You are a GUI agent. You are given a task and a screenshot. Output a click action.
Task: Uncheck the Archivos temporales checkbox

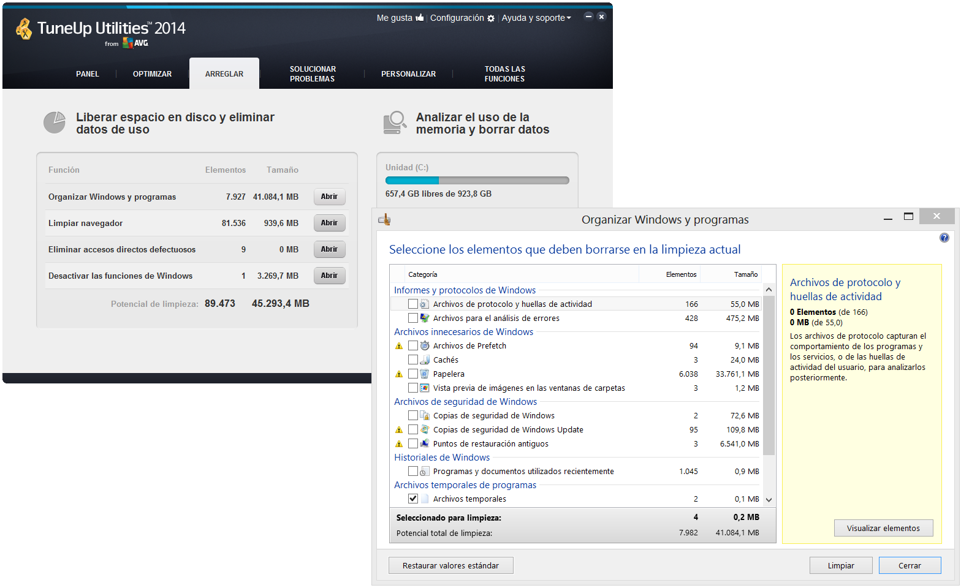(x=413, y=499)
